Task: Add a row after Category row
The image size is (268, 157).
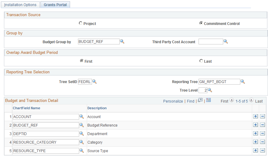Action: tap(256, 142)
